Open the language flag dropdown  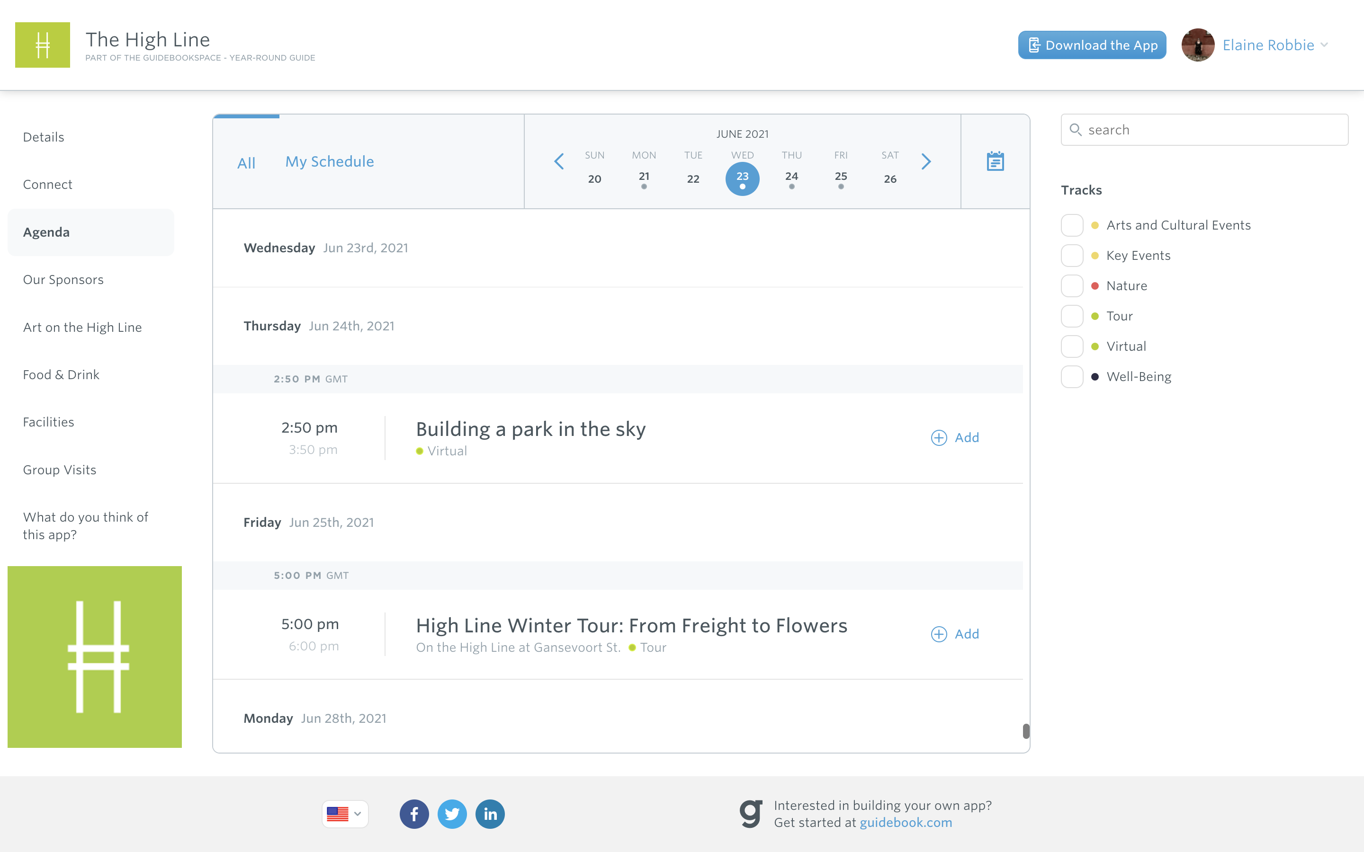[x=345, y=814]
